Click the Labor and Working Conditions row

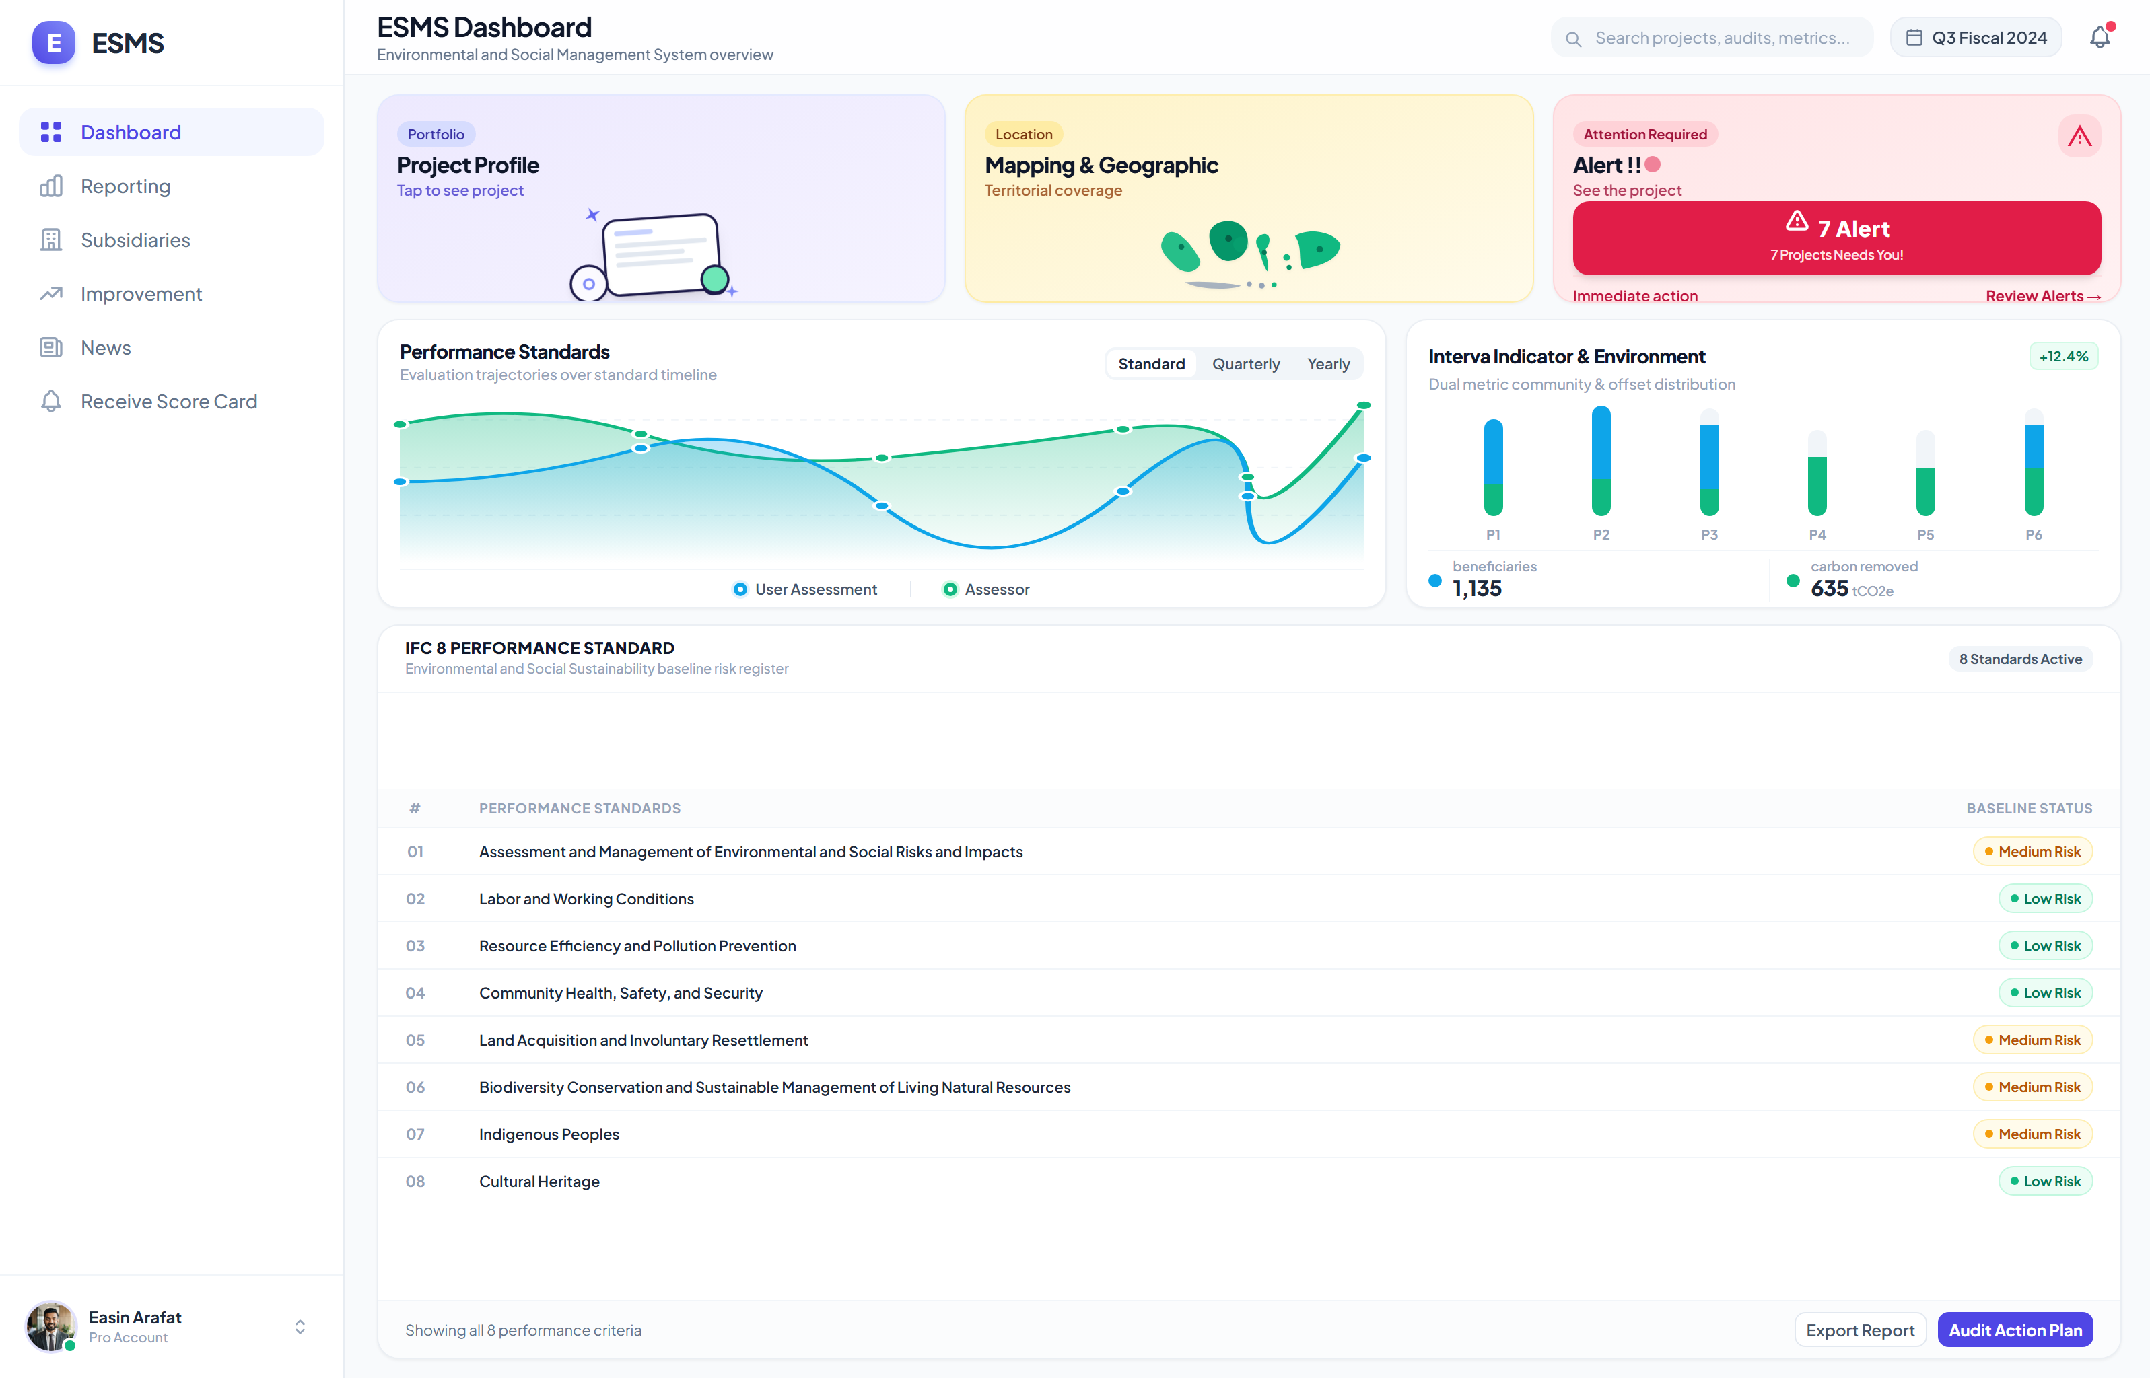[1249, 898]
